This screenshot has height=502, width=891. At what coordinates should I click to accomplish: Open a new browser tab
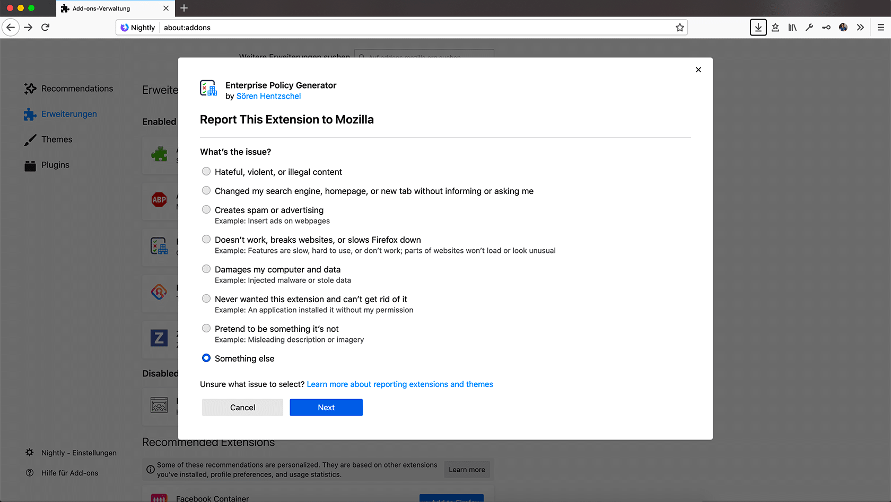(184, 8)
